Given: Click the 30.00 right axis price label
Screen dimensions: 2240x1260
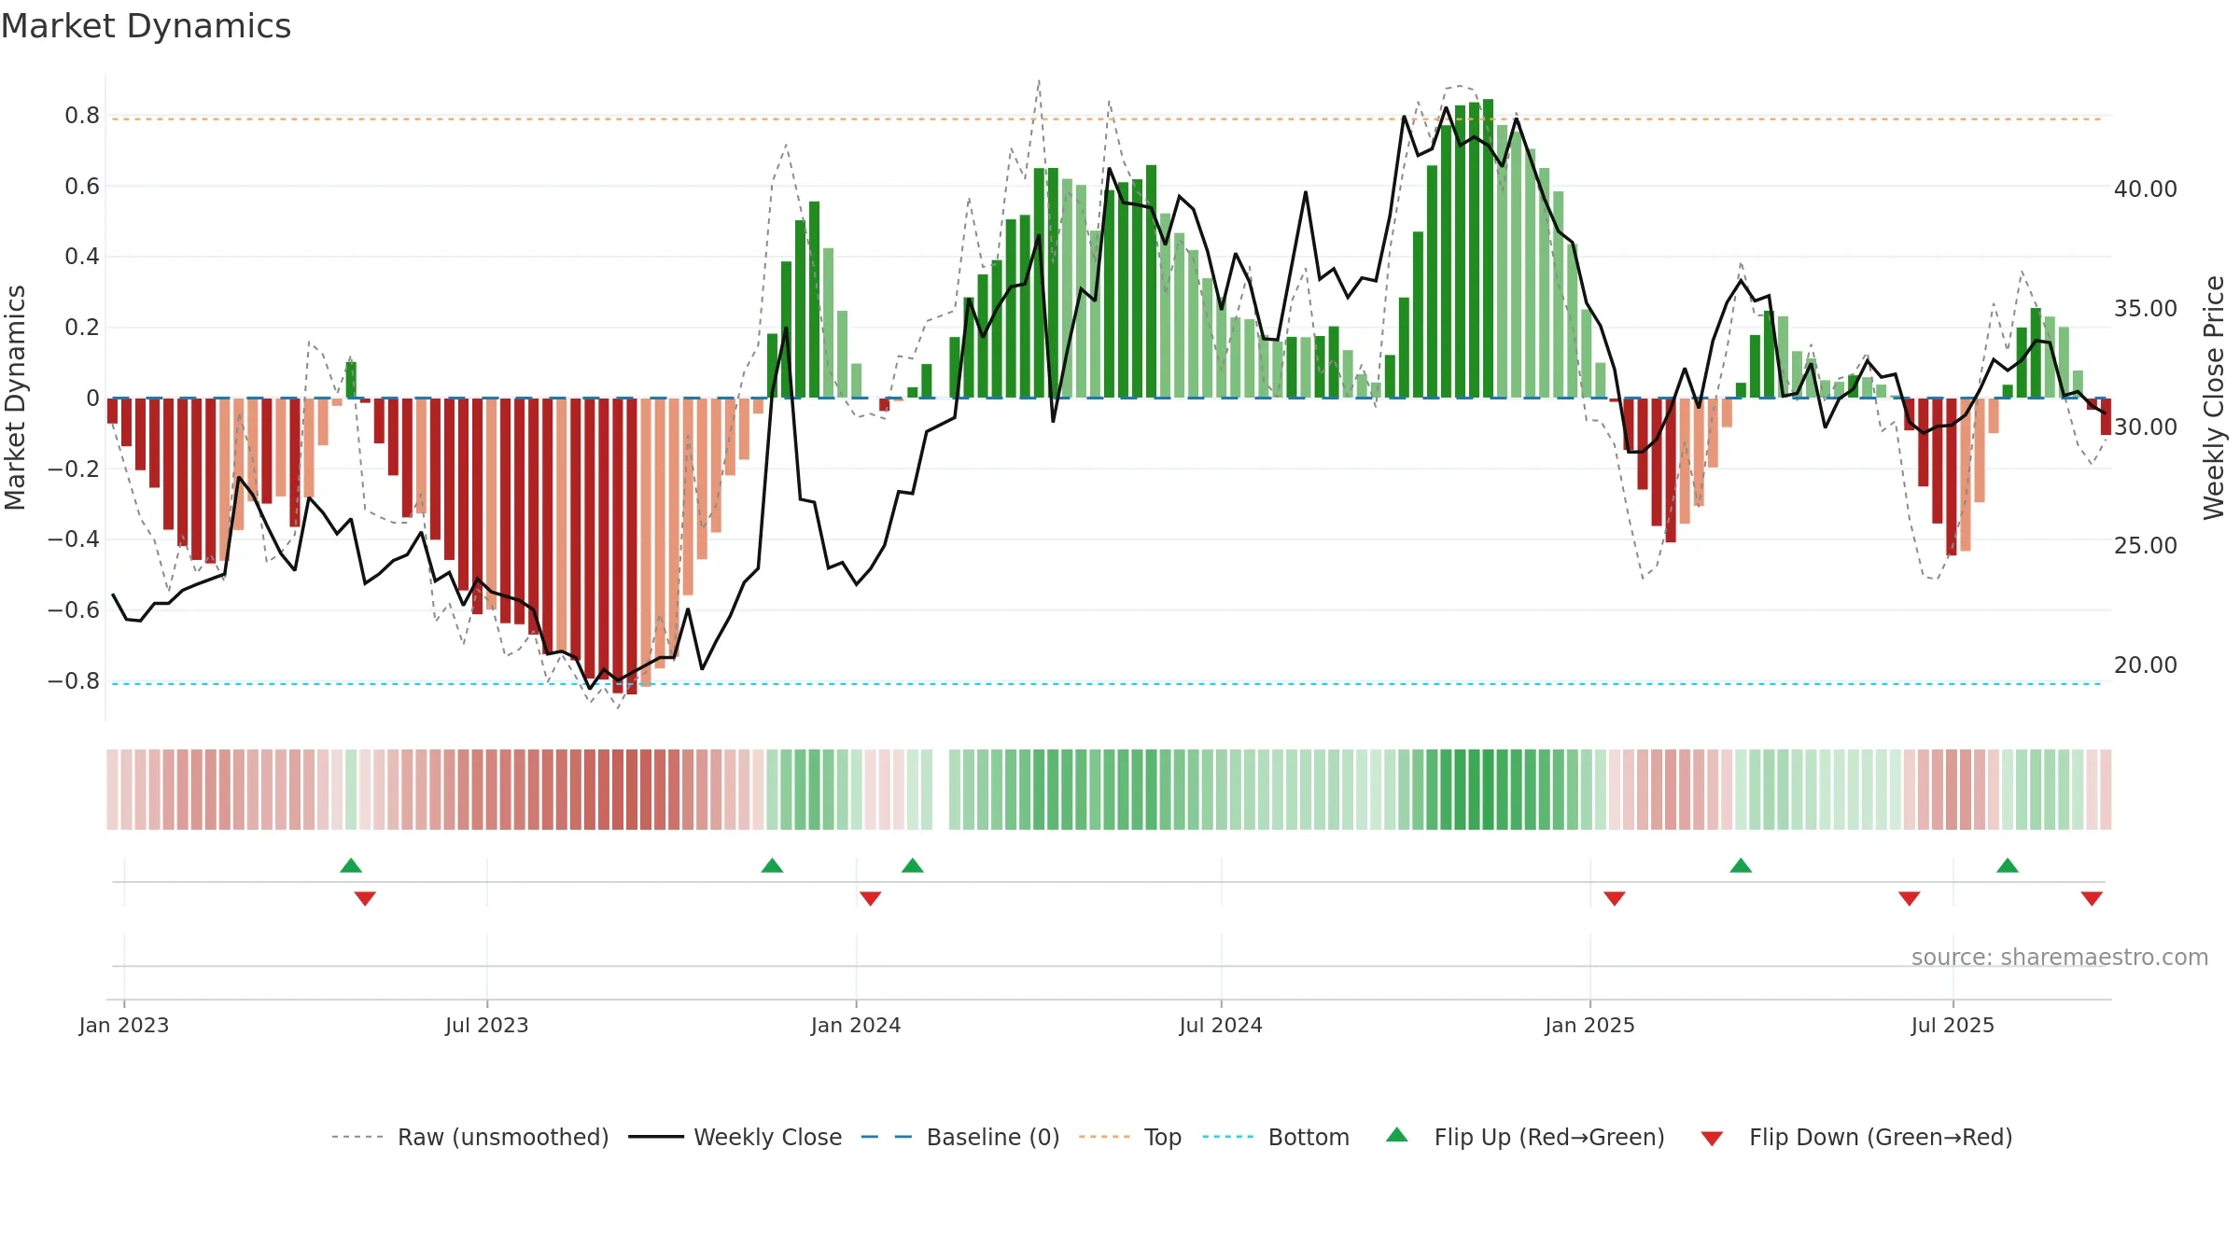Looking at the screenshot, I should coord(2146,427).
